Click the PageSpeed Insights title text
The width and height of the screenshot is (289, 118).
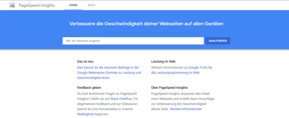[37, 5]
